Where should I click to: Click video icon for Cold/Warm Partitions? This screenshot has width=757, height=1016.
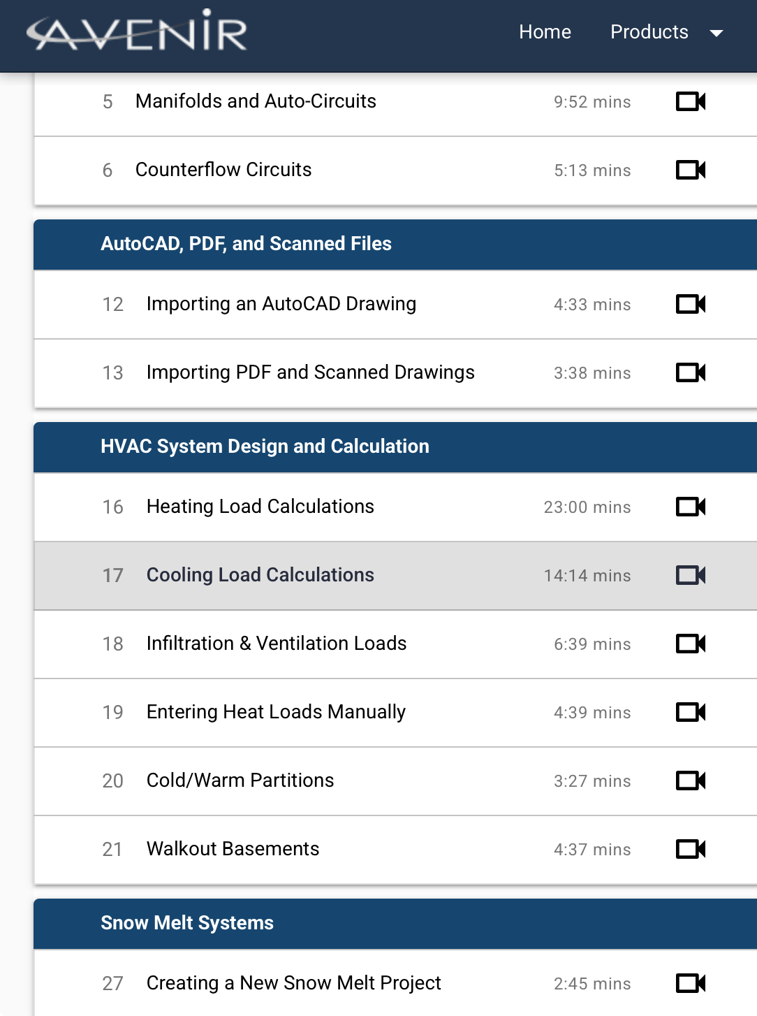pos(691,781)
